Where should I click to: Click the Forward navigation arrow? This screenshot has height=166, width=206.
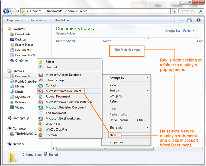pyautogui.click(x=13, y=11)
